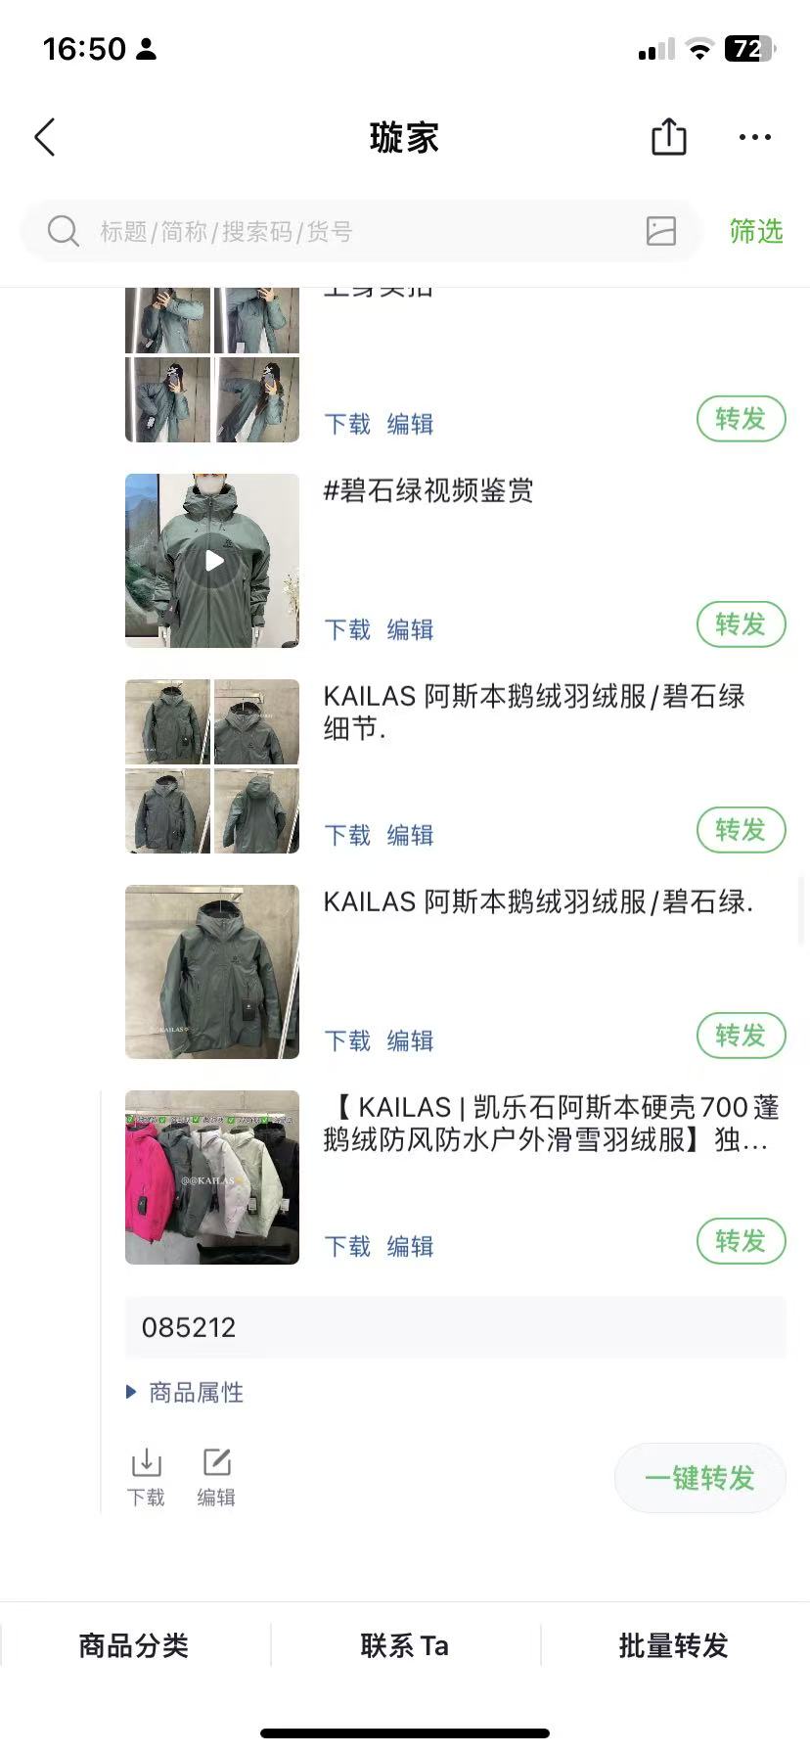The width and height of the screenshot is (810, 1754).
Task: Click the 一键转发 button
Action: coord(699,1477)
